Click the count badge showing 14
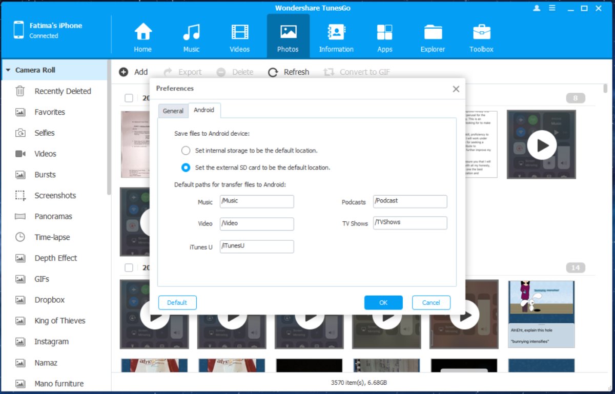Image resolution: width=615 pixels, height=394 pixels. 576,267
